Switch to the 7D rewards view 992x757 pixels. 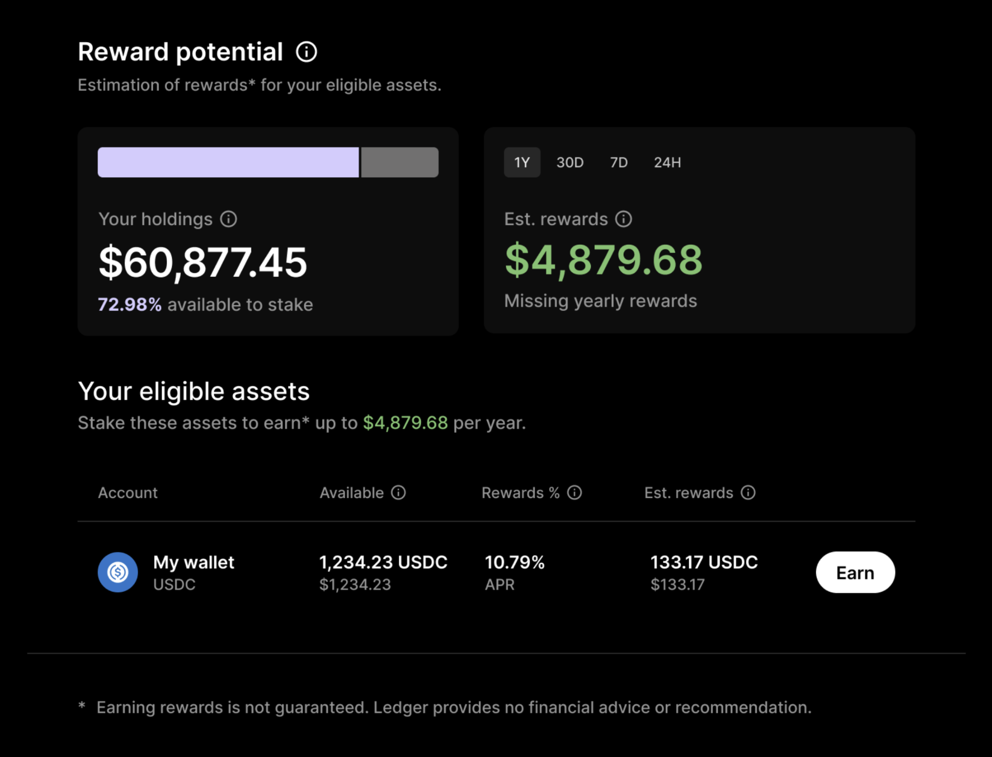618,162
